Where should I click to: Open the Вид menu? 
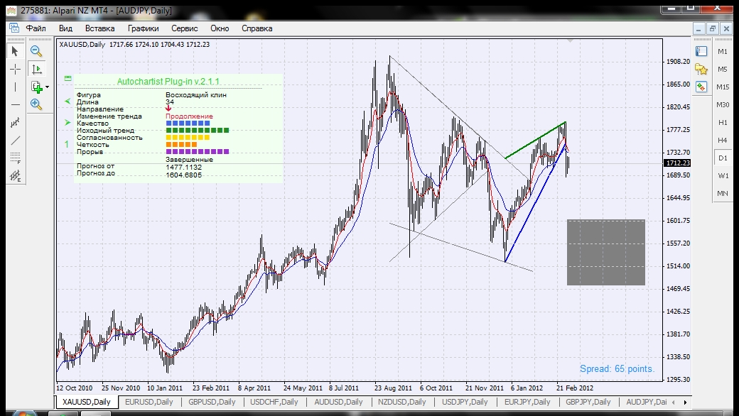[x=65, y=28]
